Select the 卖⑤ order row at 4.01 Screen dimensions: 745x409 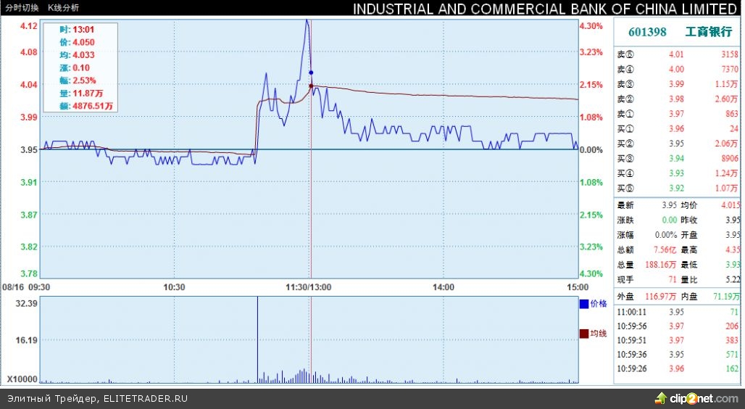(677, 54)
